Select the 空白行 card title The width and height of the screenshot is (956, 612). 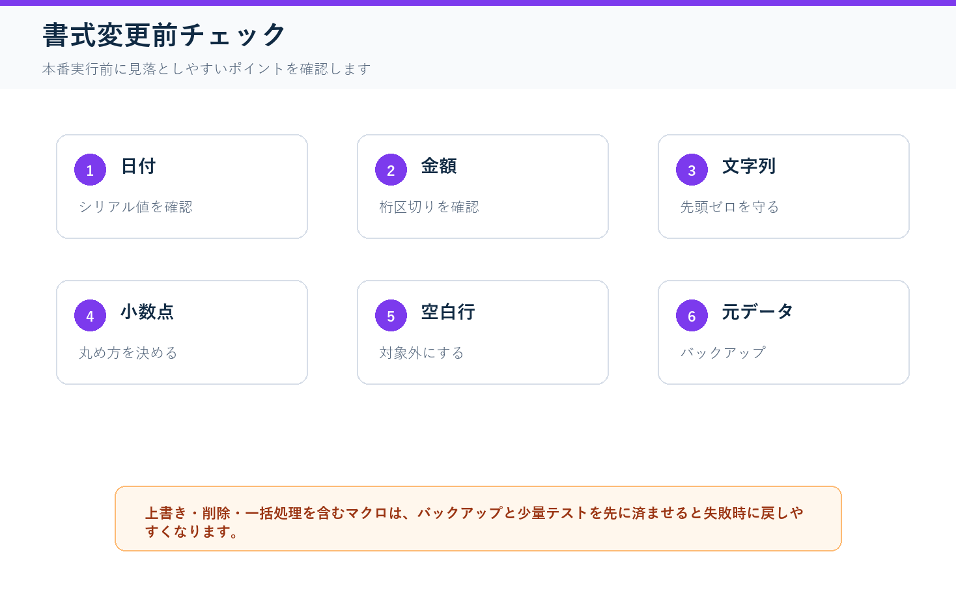coord(448,312)
